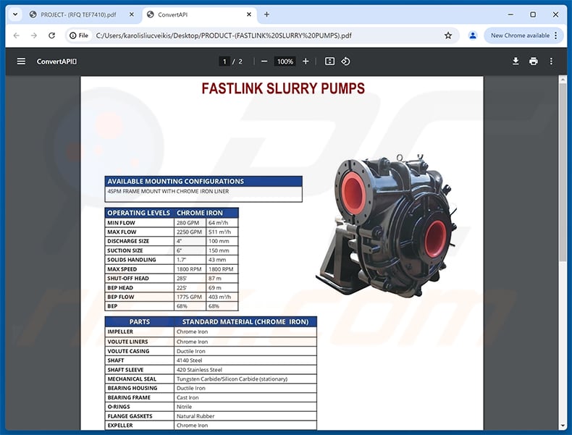Download the PDF file
This screenshot has width=572, height=435.
click(516, 62)
